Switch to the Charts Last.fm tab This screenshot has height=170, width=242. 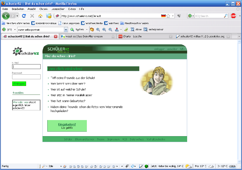pyautogui.click(x=145, y=36)
